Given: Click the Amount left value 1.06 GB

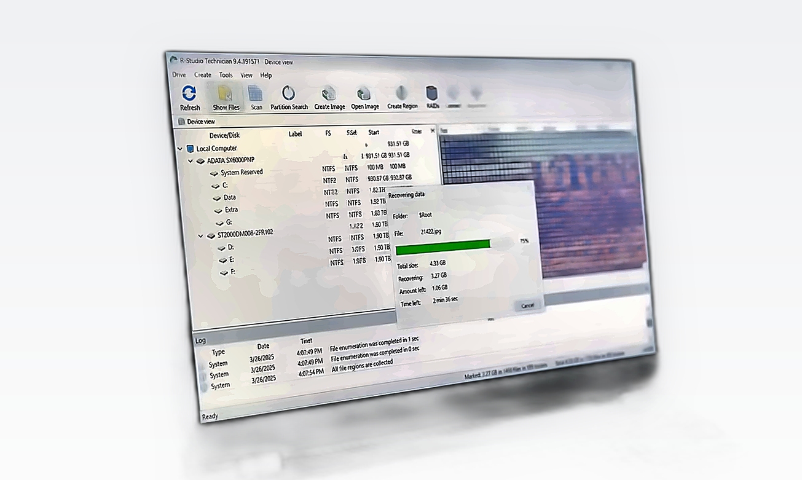Looking at the screenshot, I should [439, 288].
